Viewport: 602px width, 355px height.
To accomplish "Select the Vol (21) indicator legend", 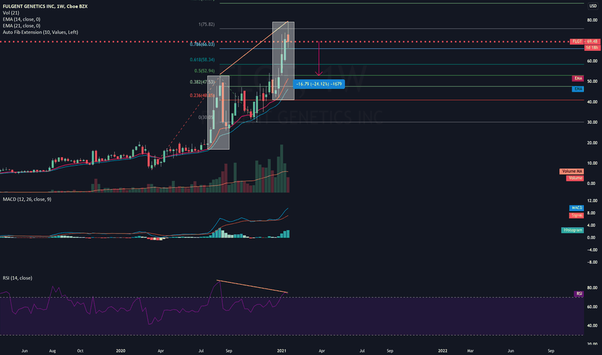I will click(11, 13).
